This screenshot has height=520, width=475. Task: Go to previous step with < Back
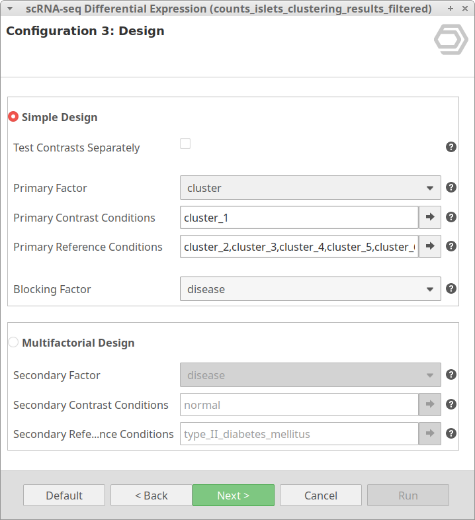point(151,496)
